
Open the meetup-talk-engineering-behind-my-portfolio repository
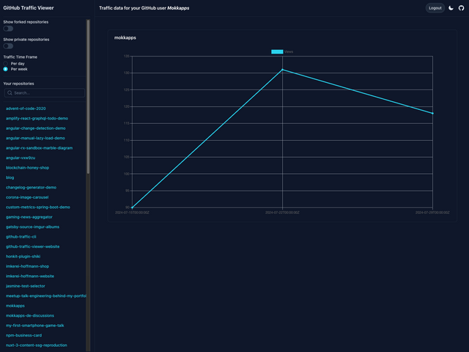45,296
